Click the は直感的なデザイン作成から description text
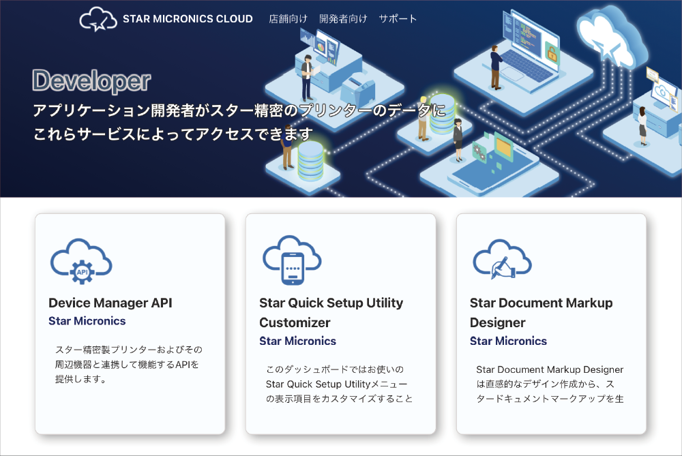Screen dimensions: 682x456 (x=550, y=384)
